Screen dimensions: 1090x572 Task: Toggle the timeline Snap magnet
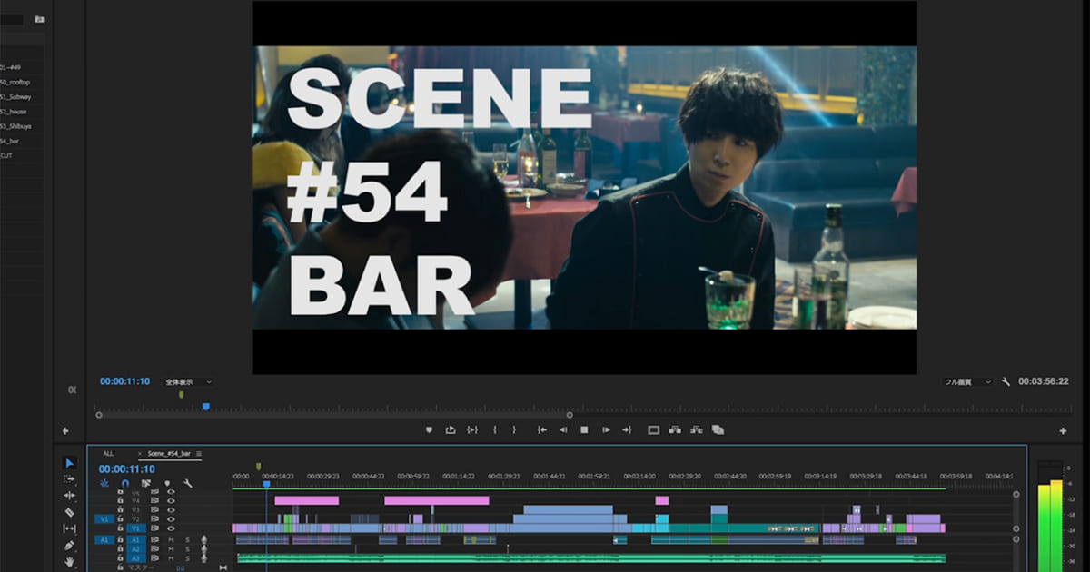tap(124, 483)
